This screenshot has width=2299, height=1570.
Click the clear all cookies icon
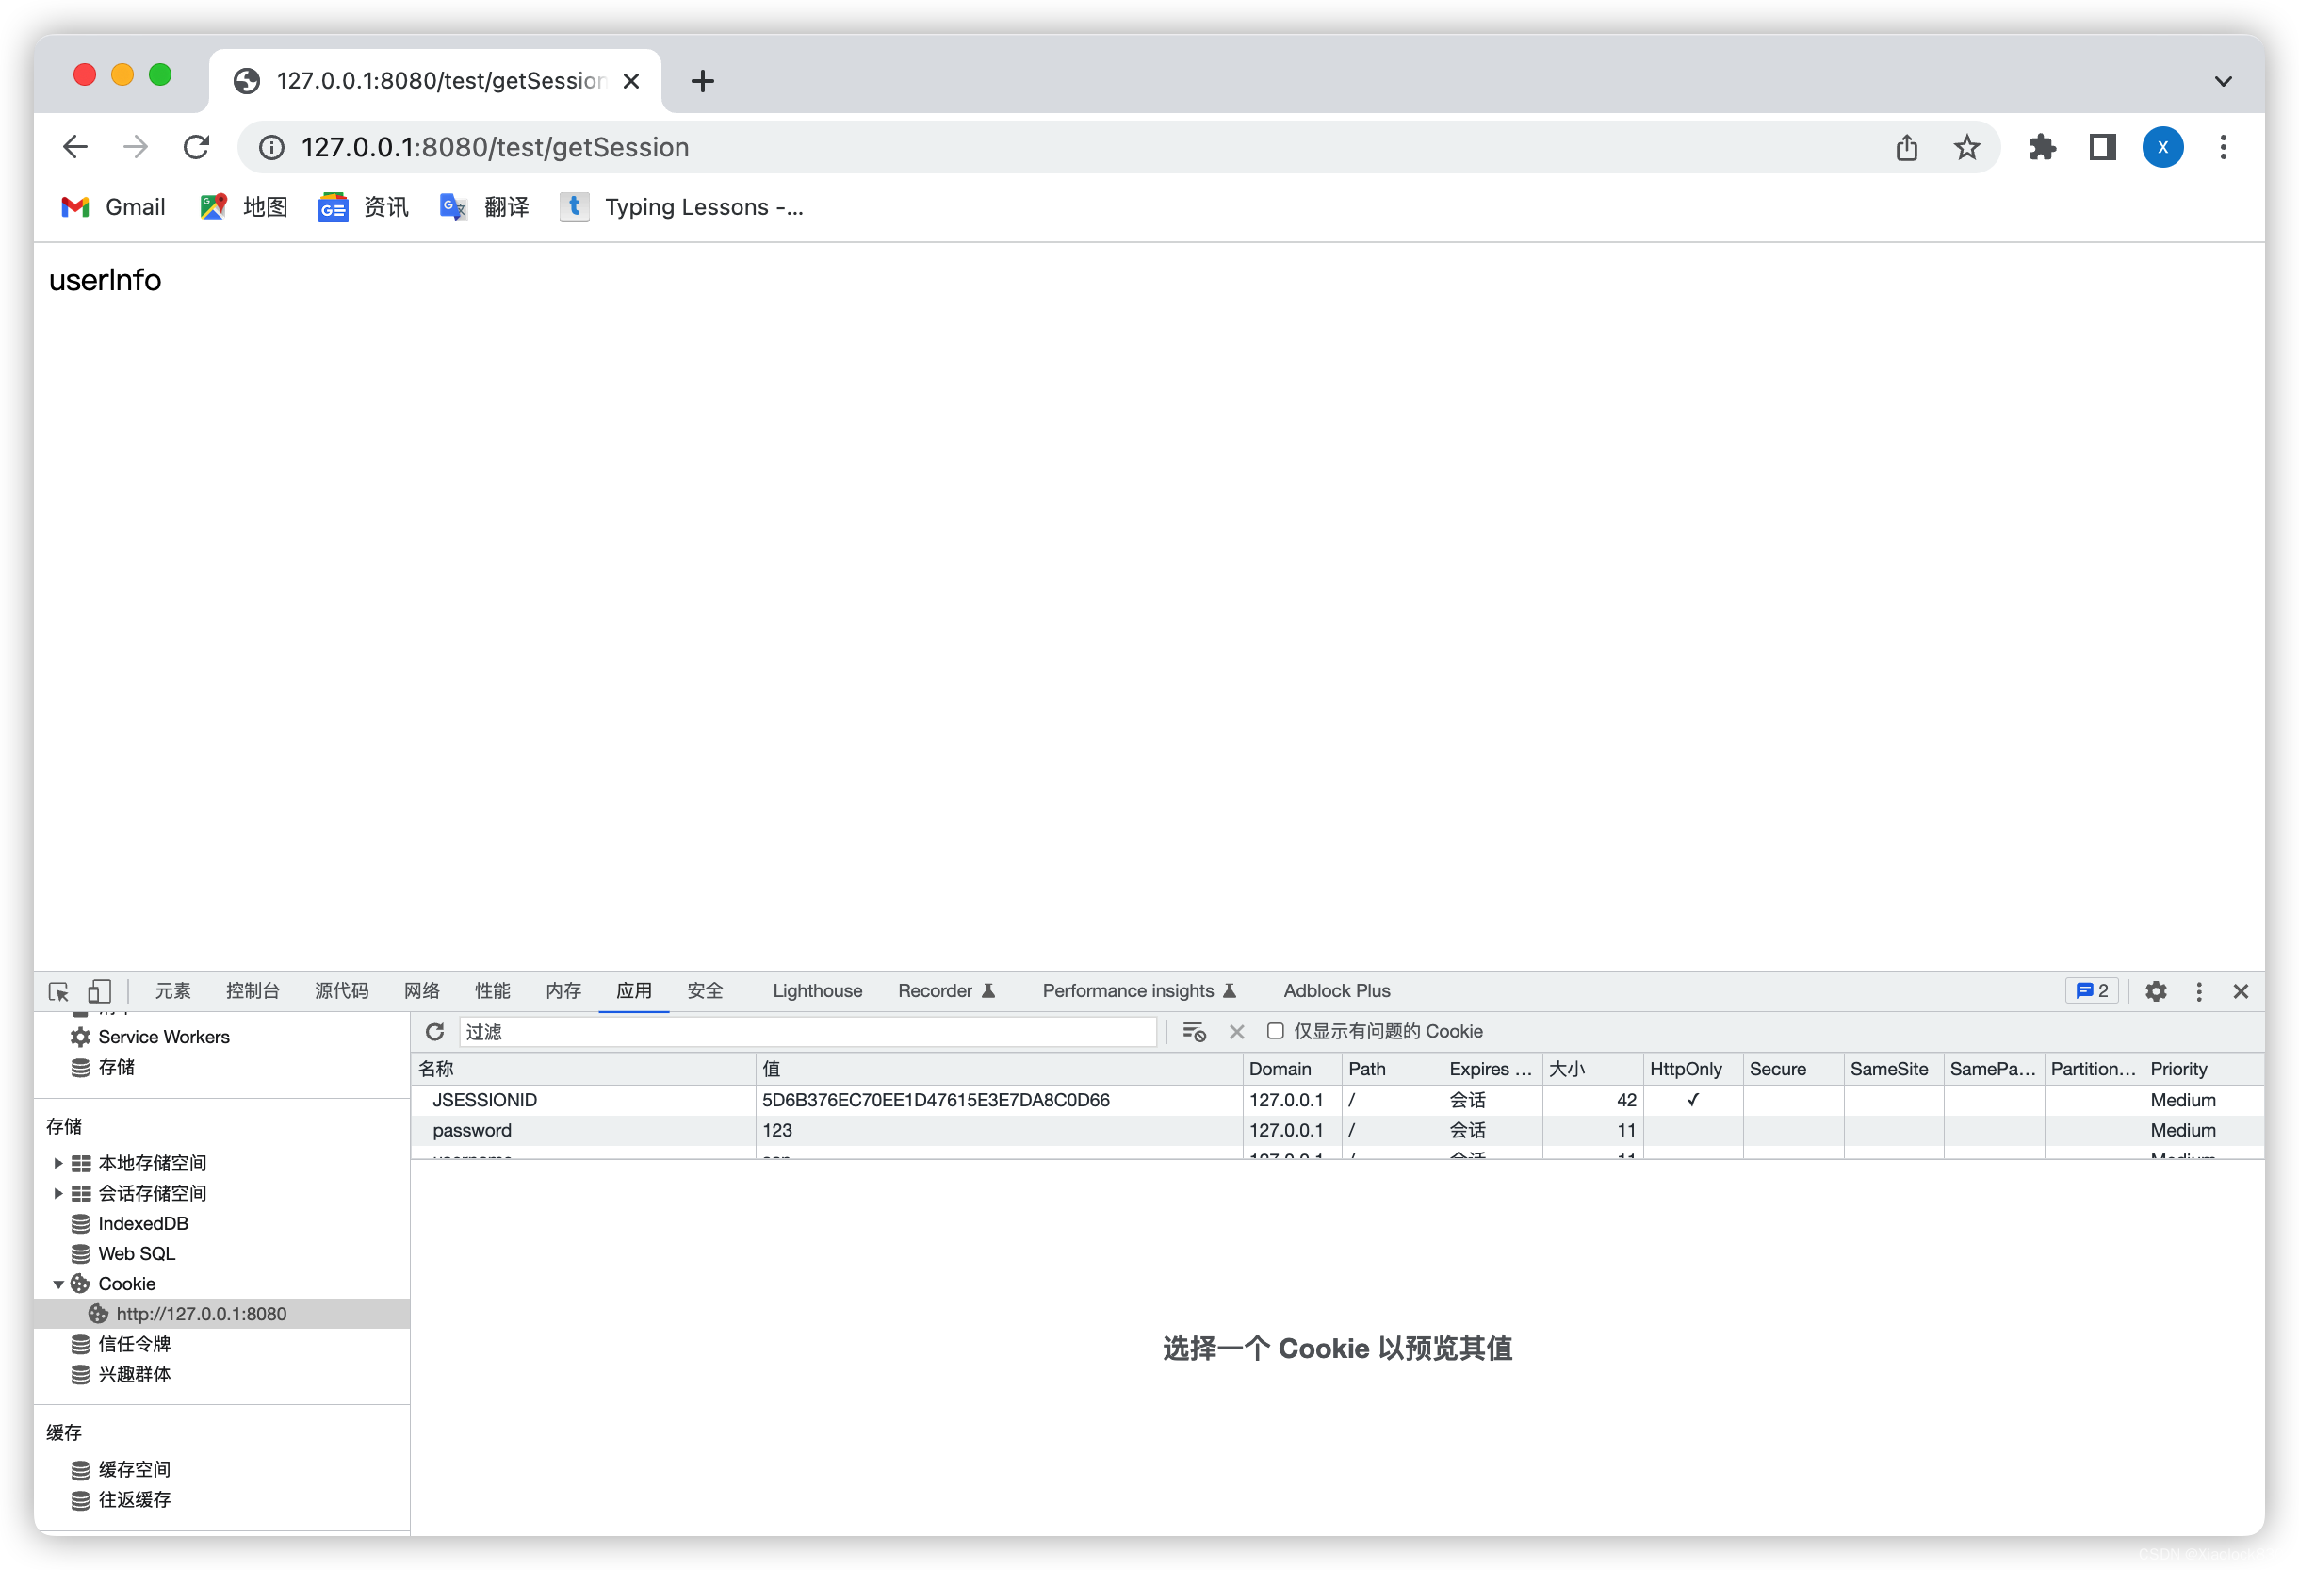(1194, 1032)
